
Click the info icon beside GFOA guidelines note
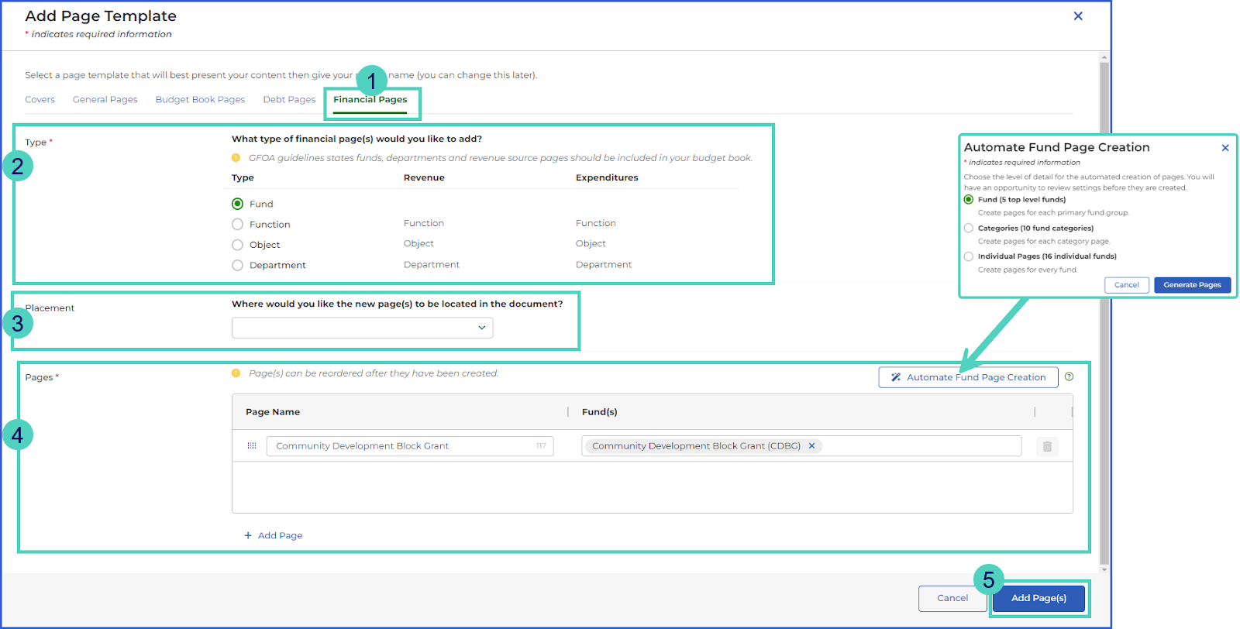click(x=236, y=158)
